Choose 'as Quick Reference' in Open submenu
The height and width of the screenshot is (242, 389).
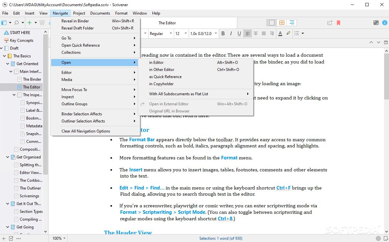(195, 77)
